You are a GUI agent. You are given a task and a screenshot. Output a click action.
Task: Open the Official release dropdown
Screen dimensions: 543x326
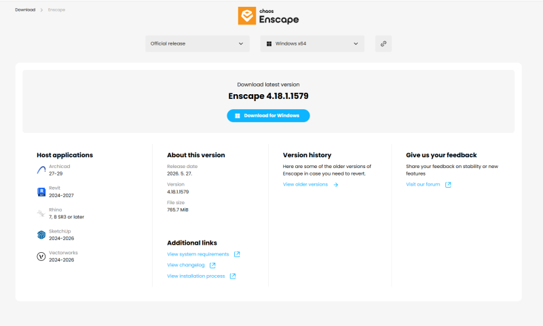(198, 43)
